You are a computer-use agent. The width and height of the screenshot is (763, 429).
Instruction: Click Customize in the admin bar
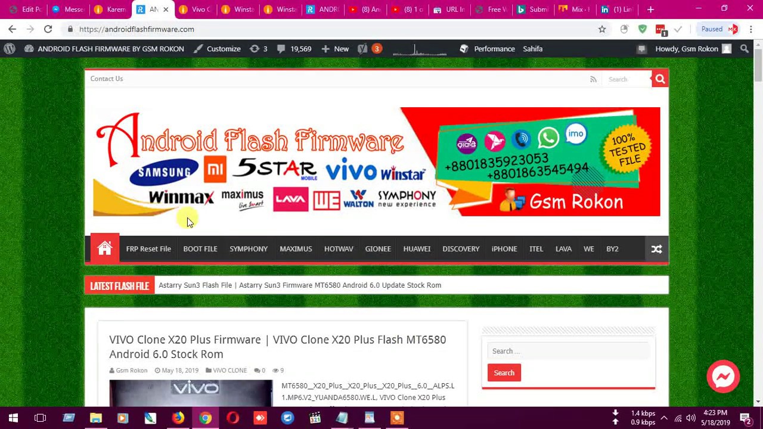(x=218, y=49)
